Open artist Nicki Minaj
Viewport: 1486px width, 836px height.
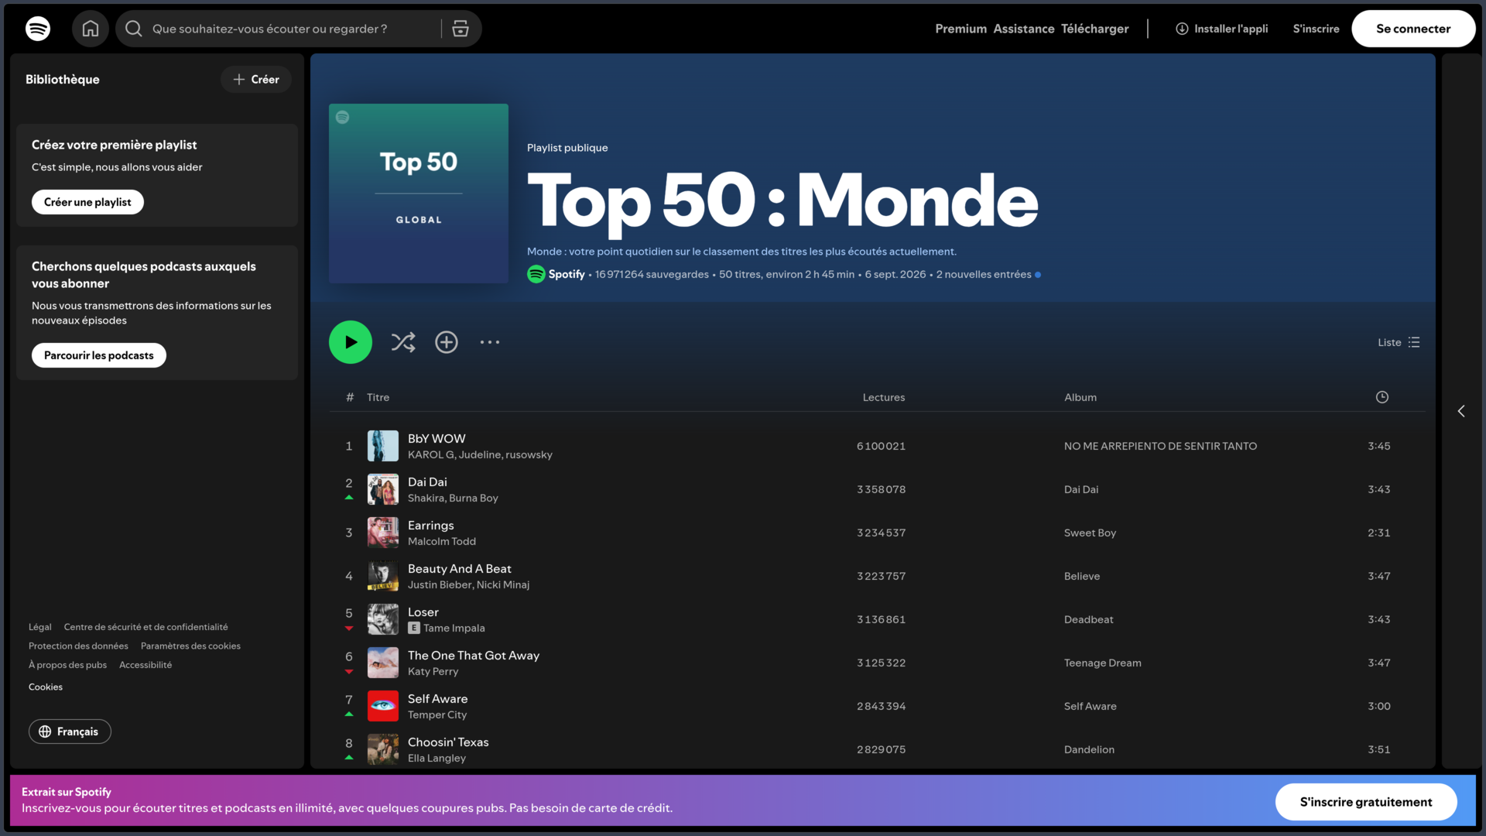[503, 584]
